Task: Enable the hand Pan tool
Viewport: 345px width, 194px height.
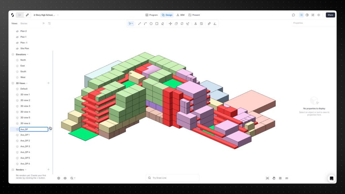Action: (274, 178)
